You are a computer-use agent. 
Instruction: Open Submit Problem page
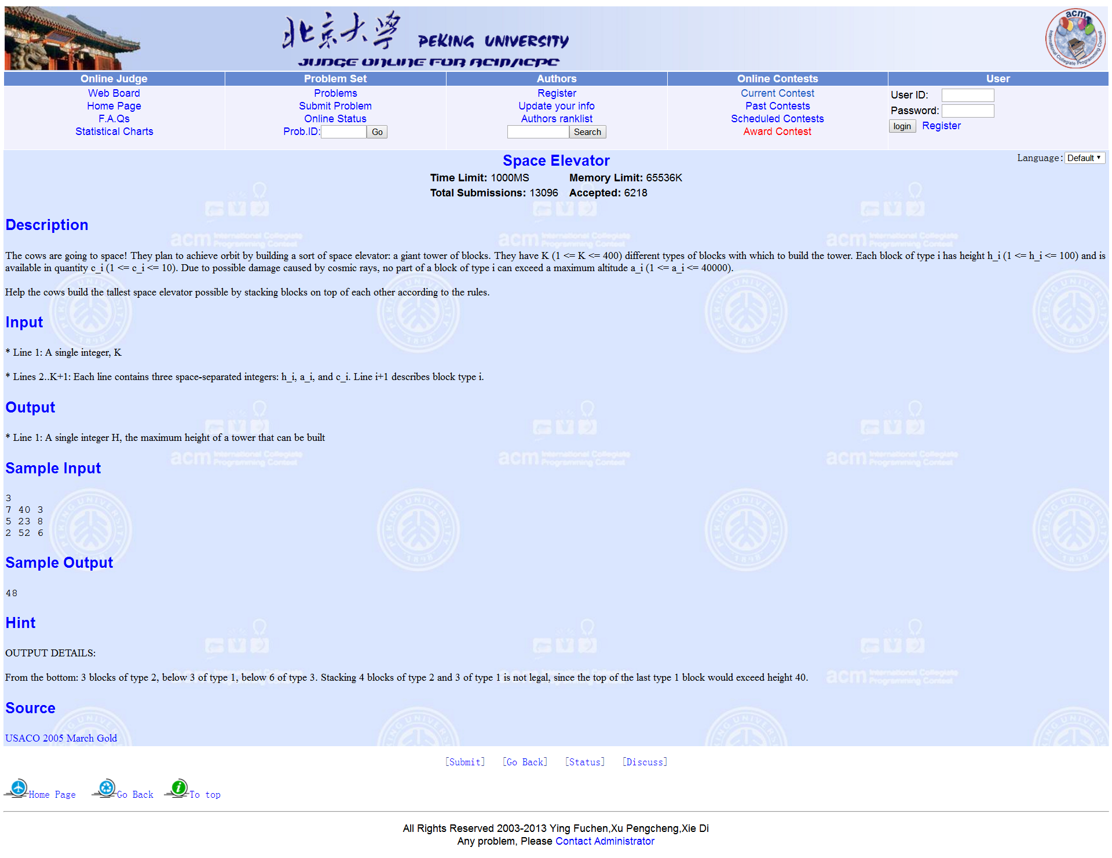pos(335,106)
